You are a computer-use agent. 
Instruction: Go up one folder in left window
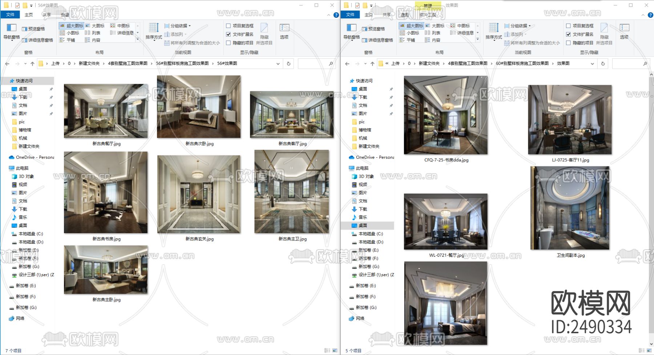point(32,64)
